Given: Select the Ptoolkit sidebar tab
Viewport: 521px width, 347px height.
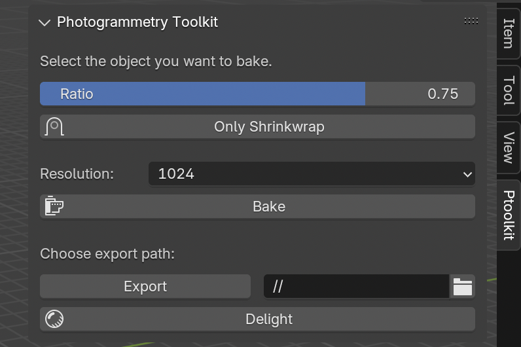Looking at the screenshot, I should click(509, 215).
